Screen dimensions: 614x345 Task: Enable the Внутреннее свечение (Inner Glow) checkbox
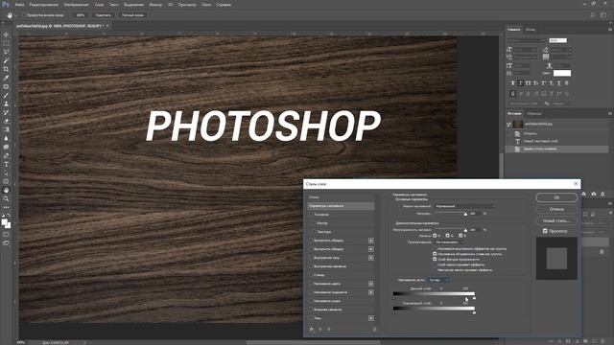(311, 266)
